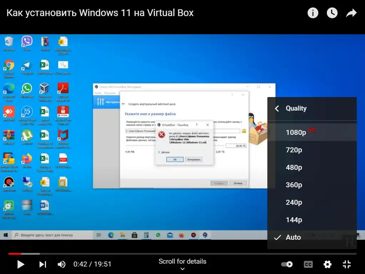365x274 pixels.
Task: Click the taskbar search box
Action: click(x=52, y=235)
